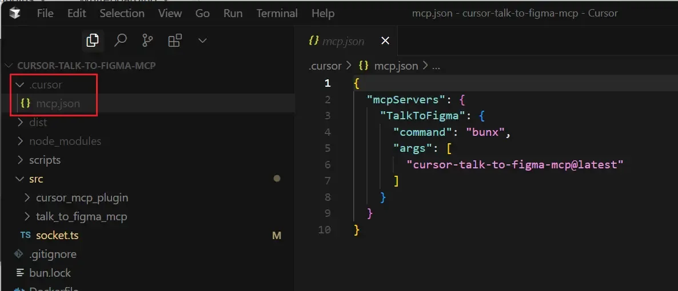Collapse the .cursor folder
678x291 pixels.
click(x=45, y=84)
